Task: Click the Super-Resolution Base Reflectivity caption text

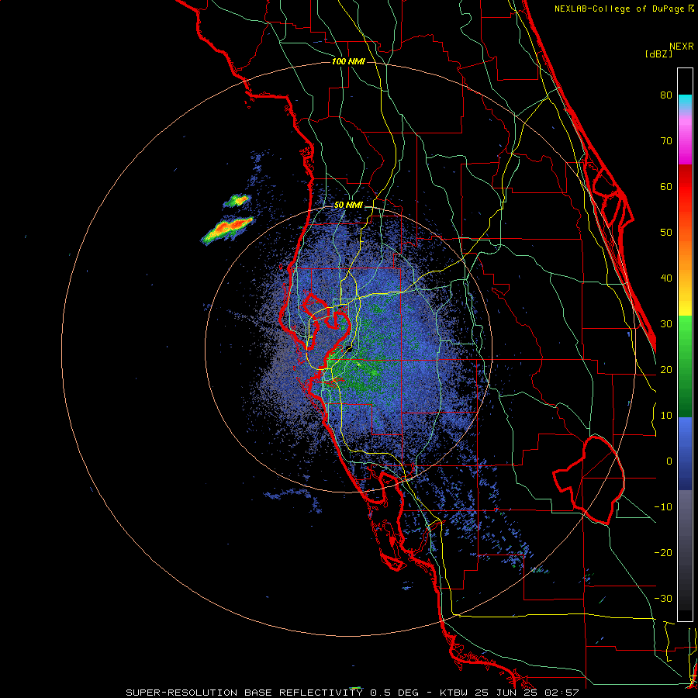Action: [x=353, y=693]
